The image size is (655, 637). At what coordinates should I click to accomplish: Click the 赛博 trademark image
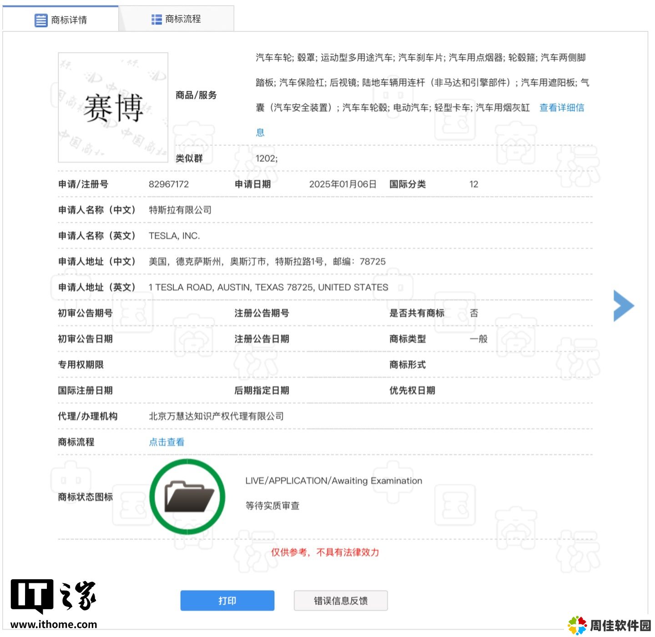click(x=113, y=108)
